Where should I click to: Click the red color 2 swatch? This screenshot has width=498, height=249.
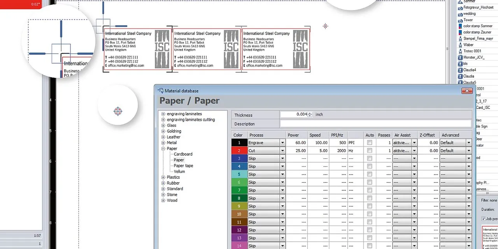[239, 151]
